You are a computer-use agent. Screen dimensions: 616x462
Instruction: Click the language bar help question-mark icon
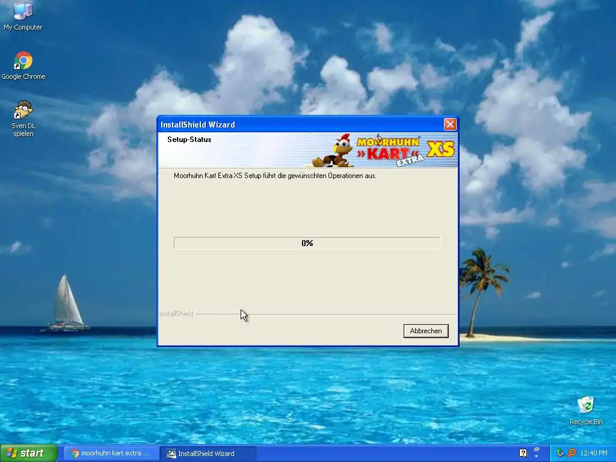pos(523,453)
